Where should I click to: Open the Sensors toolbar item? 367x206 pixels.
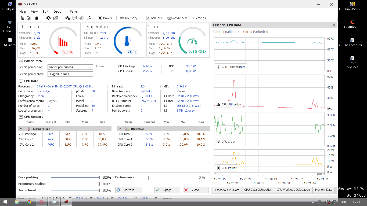pos(154,18)
